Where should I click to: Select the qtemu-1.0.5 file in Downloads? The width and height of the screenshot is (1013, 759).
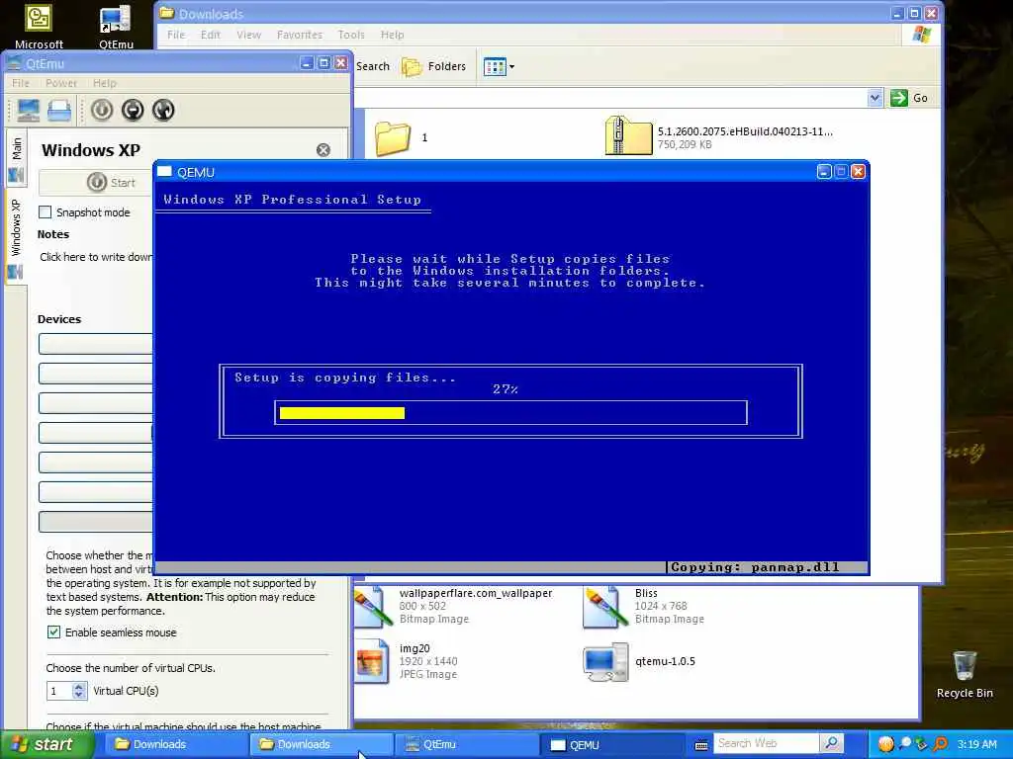(x=638, y=661)
